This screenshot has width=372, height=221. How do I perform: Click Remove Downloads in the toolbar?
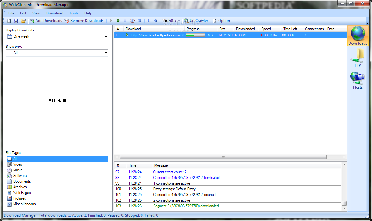(x=84, y=21)
